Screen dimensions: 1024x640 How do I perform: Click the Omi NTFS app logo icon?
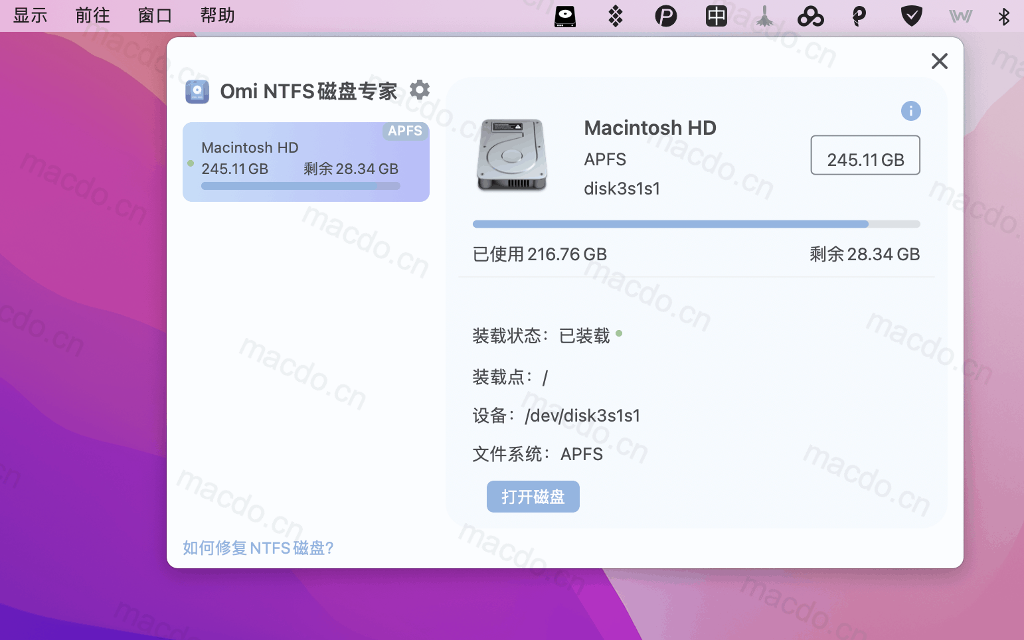click(197, 92)
